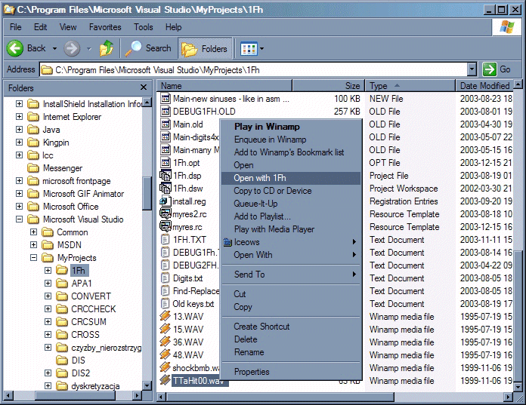Click the 1Fh.dsw workspace file icon
This screenshot has width=526, height=405.
coord(165,189)
